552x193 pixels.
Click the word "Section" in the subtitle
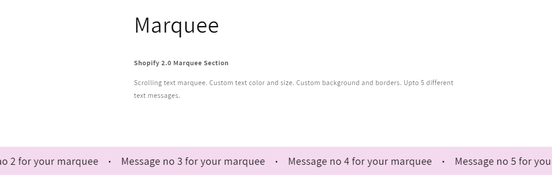216,63
